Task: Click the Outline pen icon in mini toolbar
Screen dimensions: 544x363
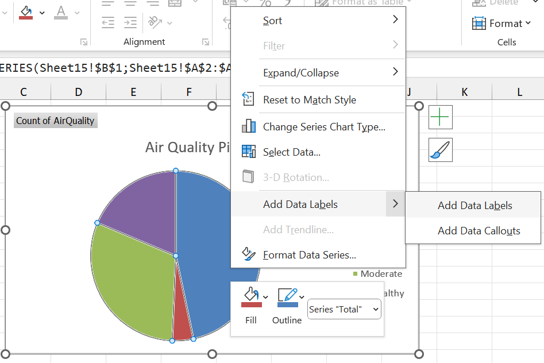Action: pyautogui.click(x=287, y=297)
